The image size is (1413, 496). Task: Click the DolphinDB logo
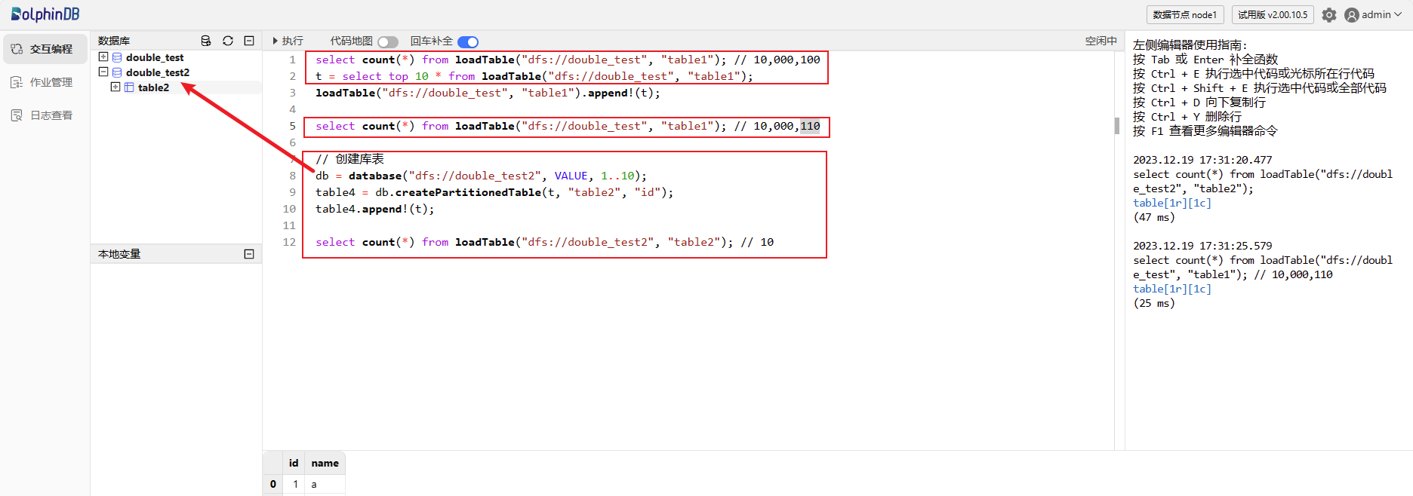(45, 14)
